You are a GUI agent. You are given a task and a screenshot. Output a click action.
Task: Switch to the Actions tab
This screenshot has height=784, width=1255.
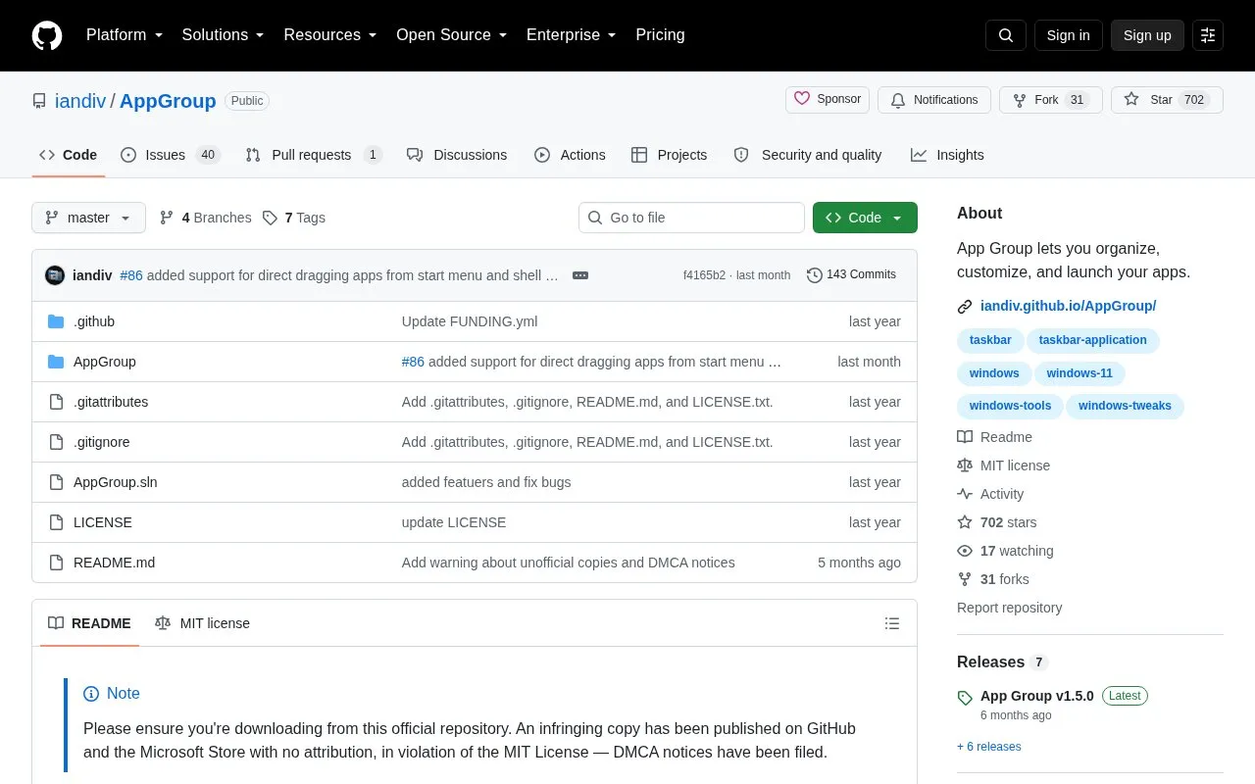570,155
